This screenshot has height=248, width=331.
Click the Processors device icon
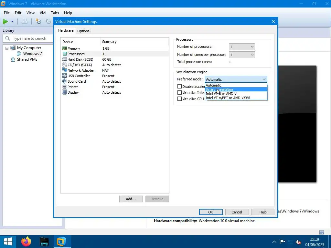tap(65, 54)
